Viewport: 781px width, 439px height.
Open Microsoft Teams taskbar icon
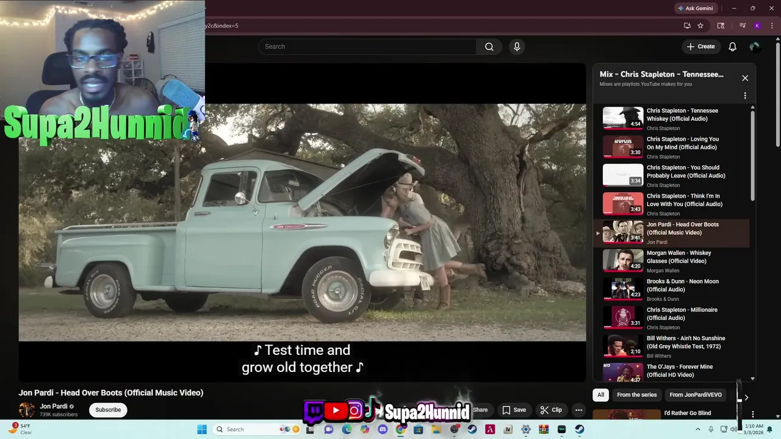point(329,429)
